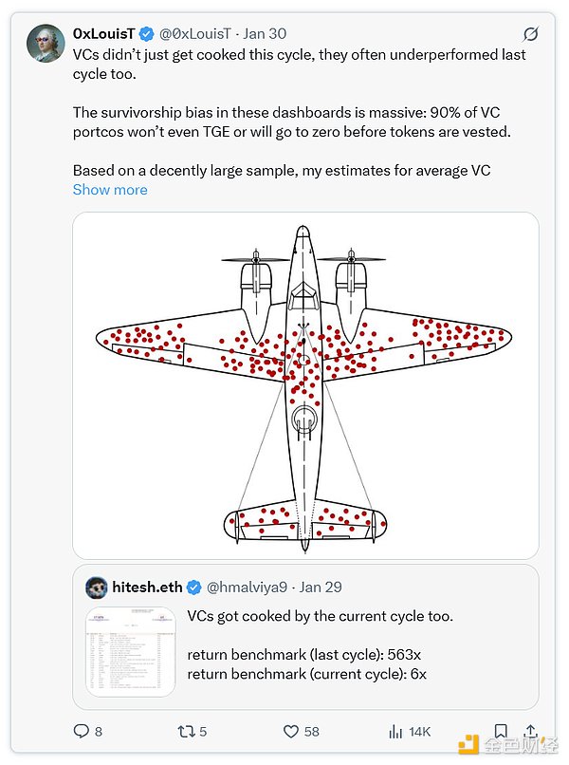The height and width of the screenshot is (765, 569).
Task: Expand the tweet with Show more
Action: click(x=110, y=190)
